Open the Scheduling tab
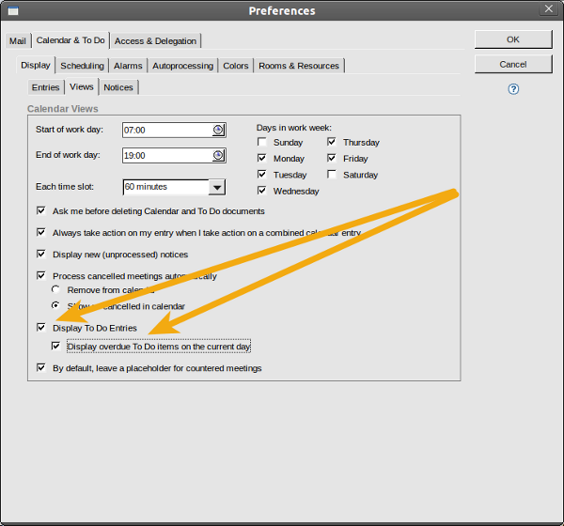Image resolution: width=564 pixels, height=526 pixels. click(82, 66)
